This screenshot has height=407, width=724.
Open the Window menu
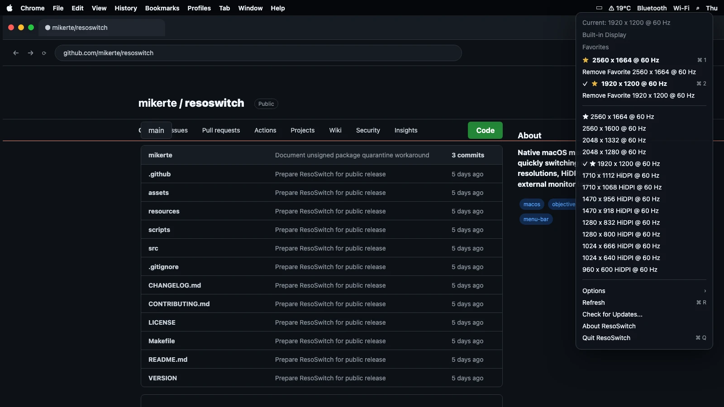[250, 8]
